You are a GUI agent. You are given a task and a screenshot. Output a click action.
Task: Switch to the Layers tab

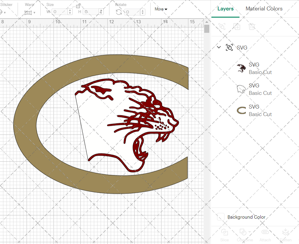coord(225,9)
